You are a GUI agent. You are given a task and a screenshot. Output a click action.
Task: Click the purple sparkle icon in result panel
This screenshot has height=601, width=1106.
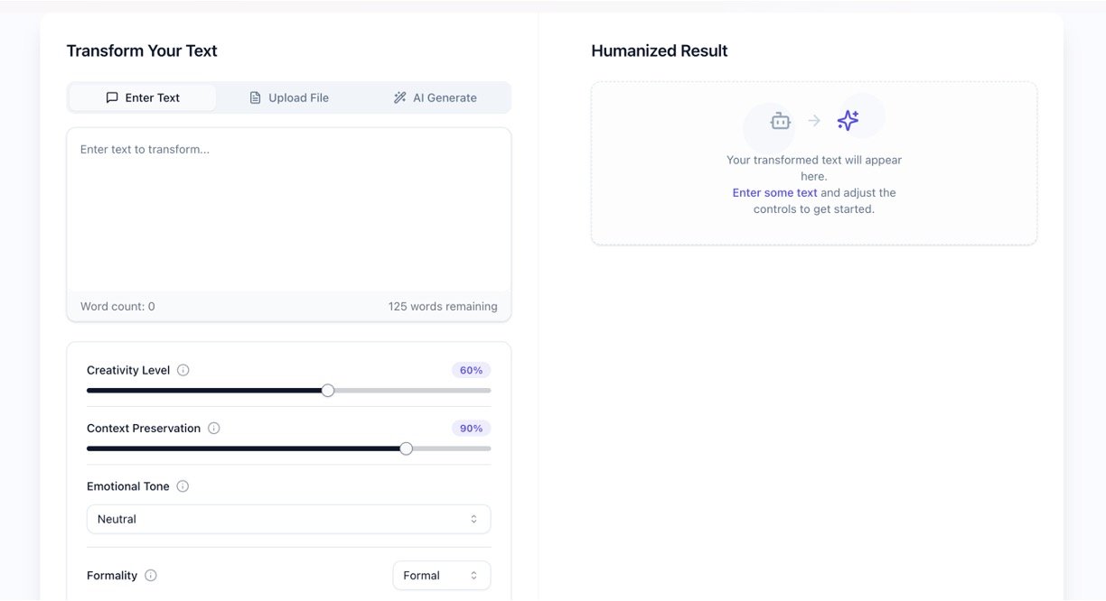848,120
